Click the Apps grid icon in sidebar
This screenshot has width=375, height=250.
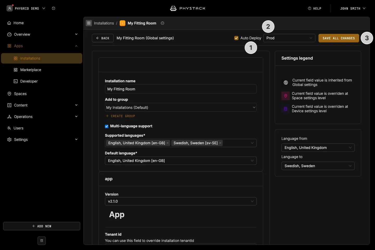[9, 46]
